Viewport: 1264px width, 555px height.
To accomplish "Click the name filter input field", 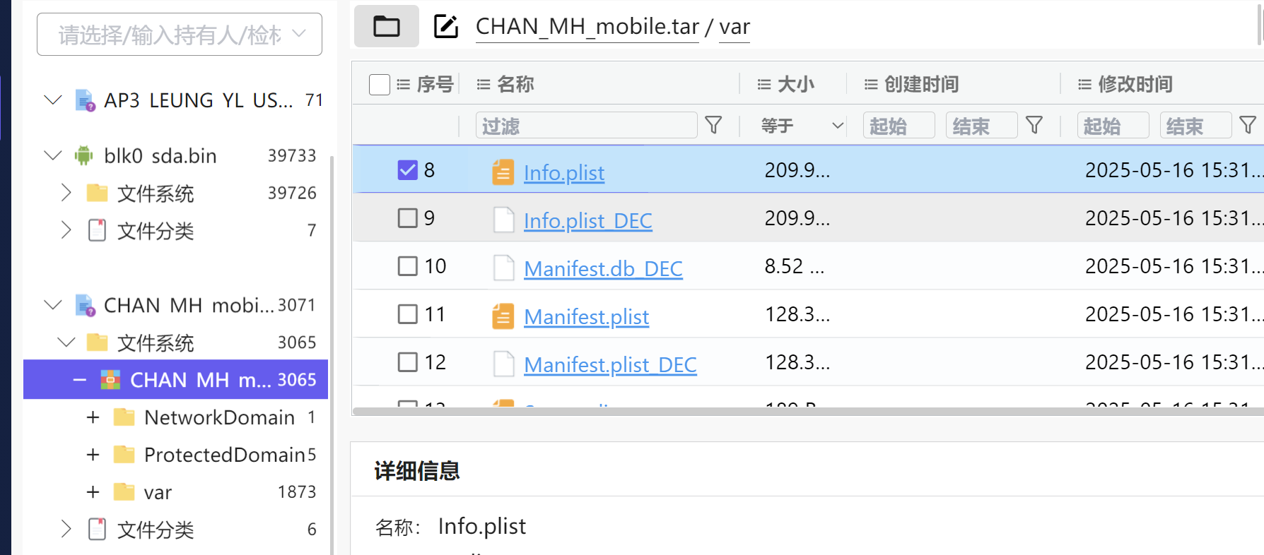I will (x=586, y=126).
